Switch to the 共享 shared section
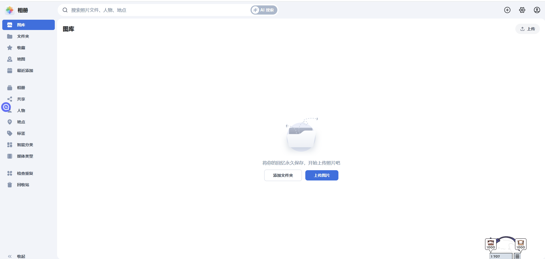Viewport: 545px width, 259px height. [x=21, y=99]
